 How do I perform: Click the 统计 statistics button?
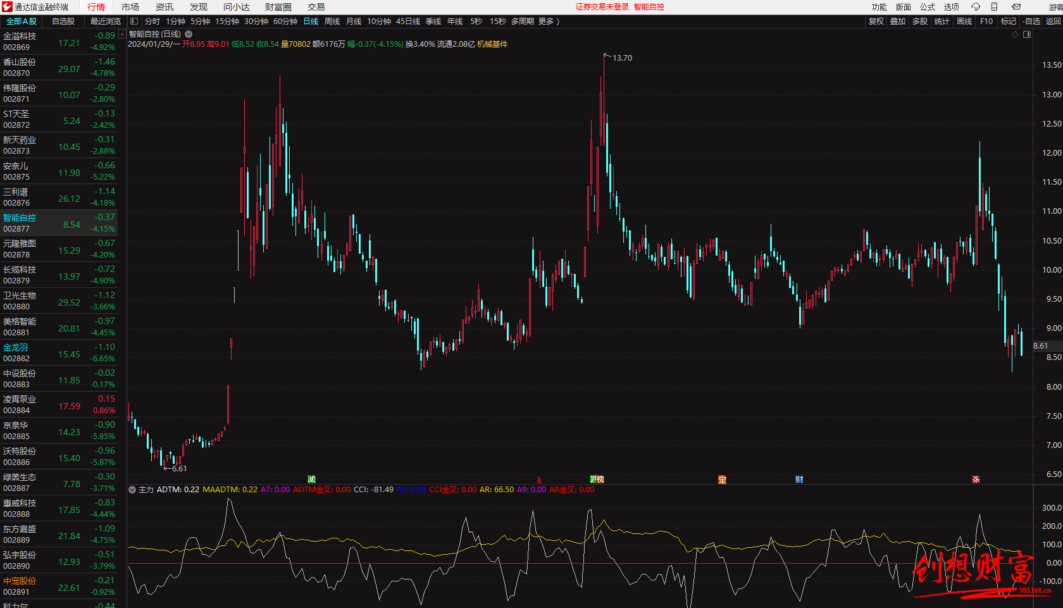pyautogui.click(x=942, y=22)
